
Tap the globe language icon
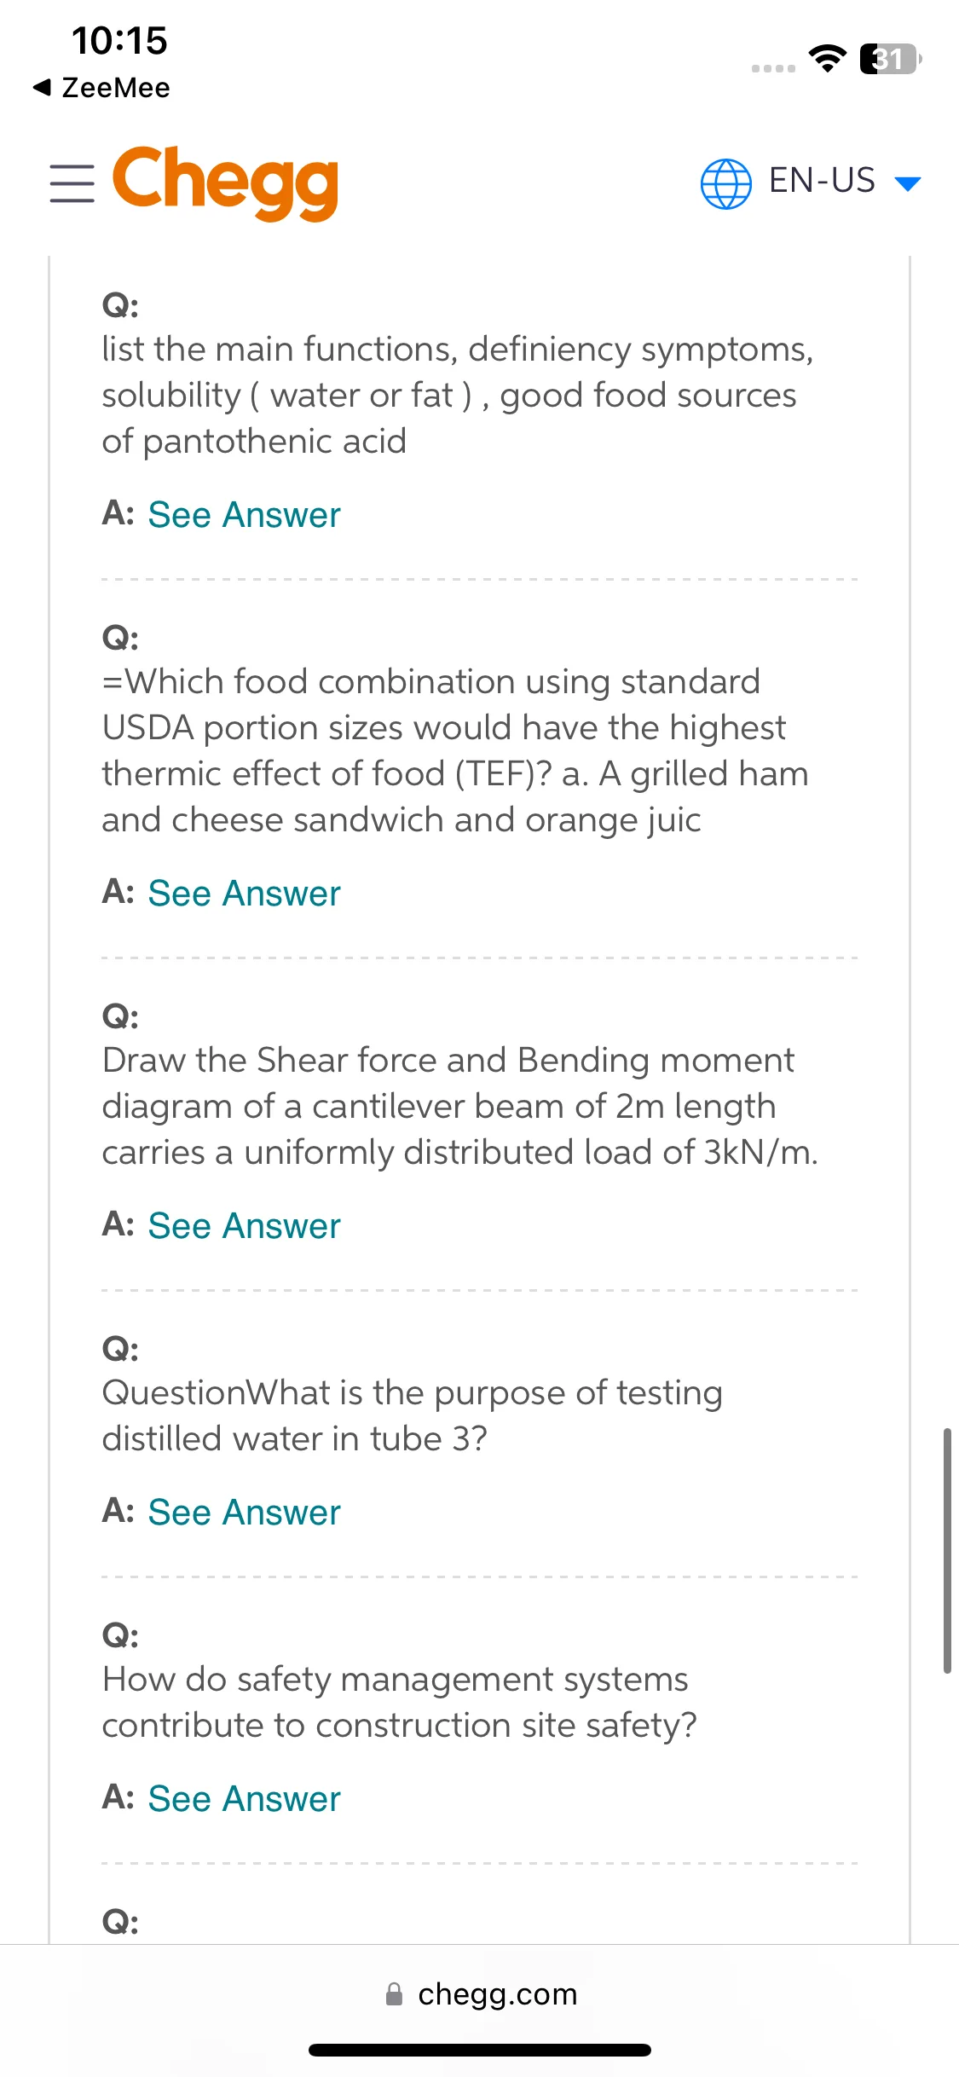[725, 183]
